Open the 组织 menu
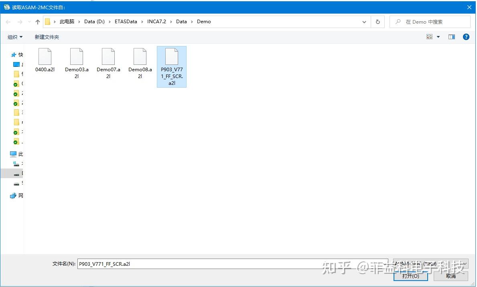Screen dimensions: 477x287 [14, 36]
